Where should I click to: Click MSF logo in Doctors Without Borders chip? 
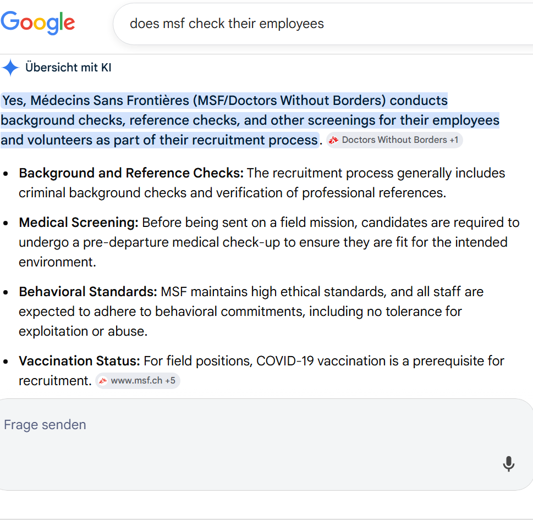tap(333, 140)
